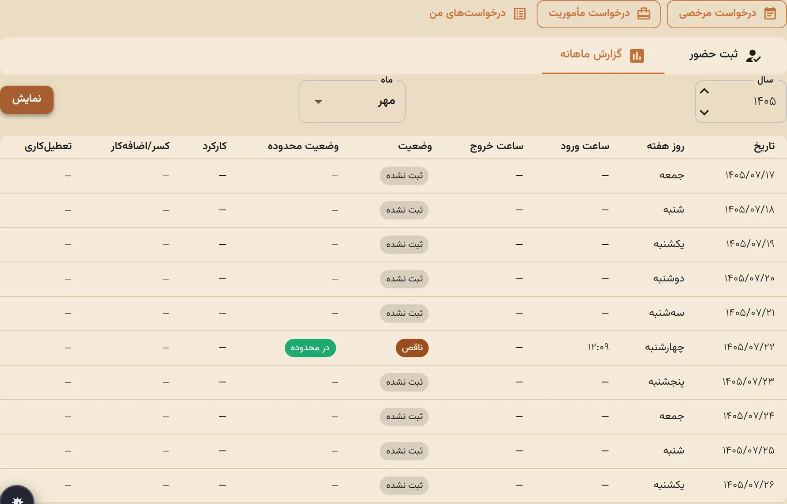This screenshot has width=787, height=504.
Task: Click چهارشنبه in the weekday column
Action: click(665, 348)
